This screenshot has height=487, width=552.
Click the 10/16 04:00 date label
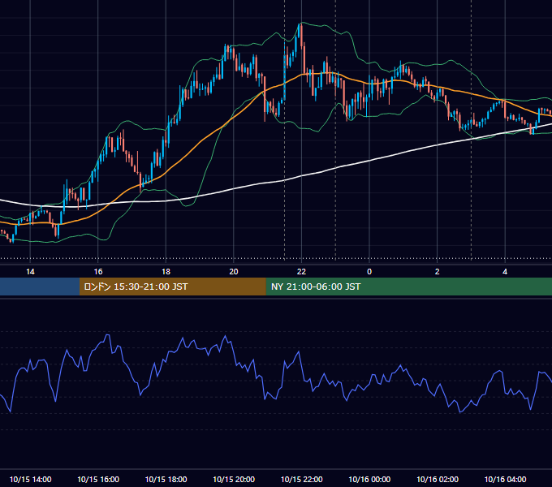tap(505, 479)
